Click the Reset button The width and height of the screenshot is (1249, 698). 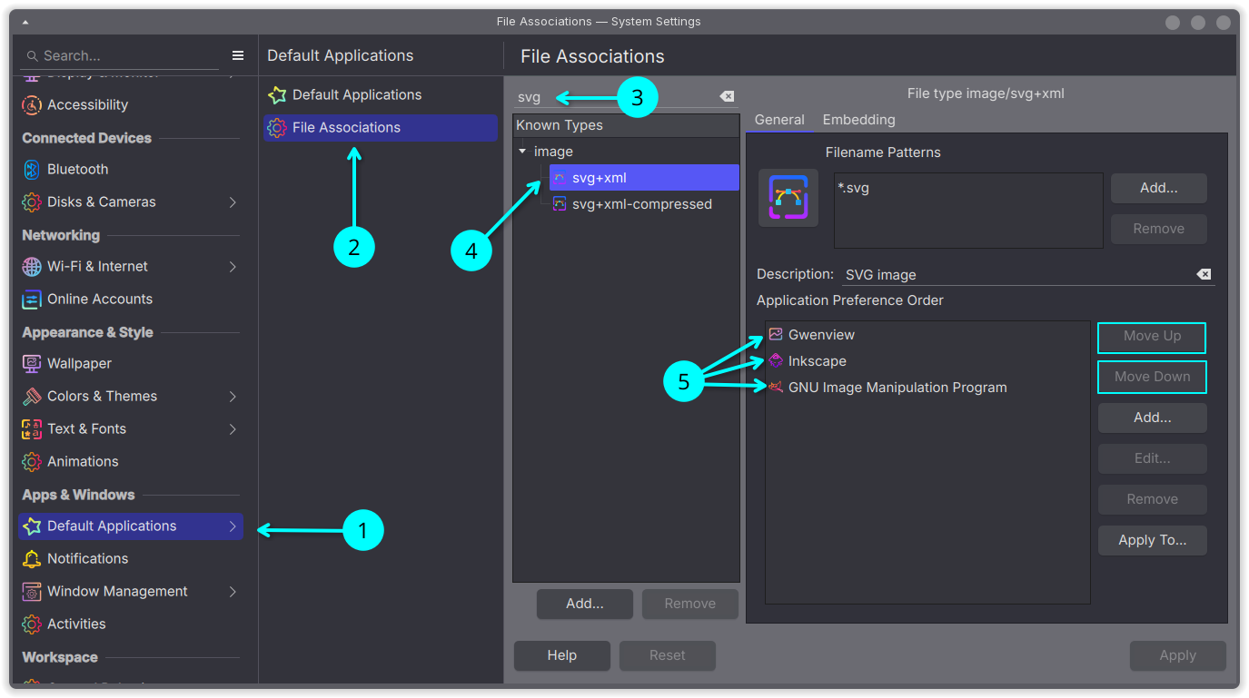point(668,655)
